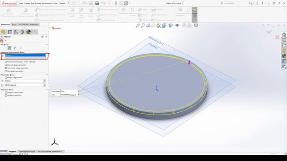Open the Options gear icon
Screen dimensions: 287x161
pos(126,3)
